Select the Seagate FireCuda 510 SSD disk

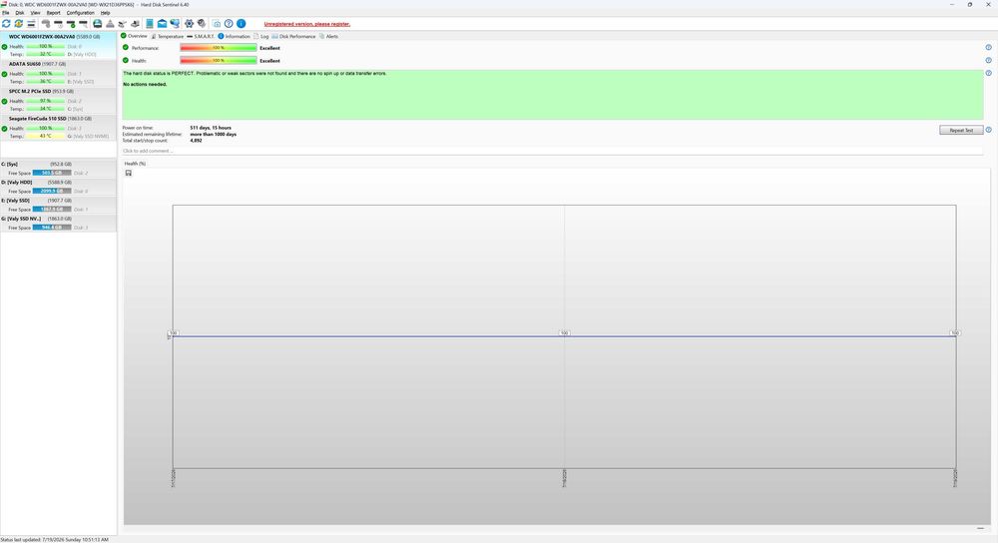58,128
